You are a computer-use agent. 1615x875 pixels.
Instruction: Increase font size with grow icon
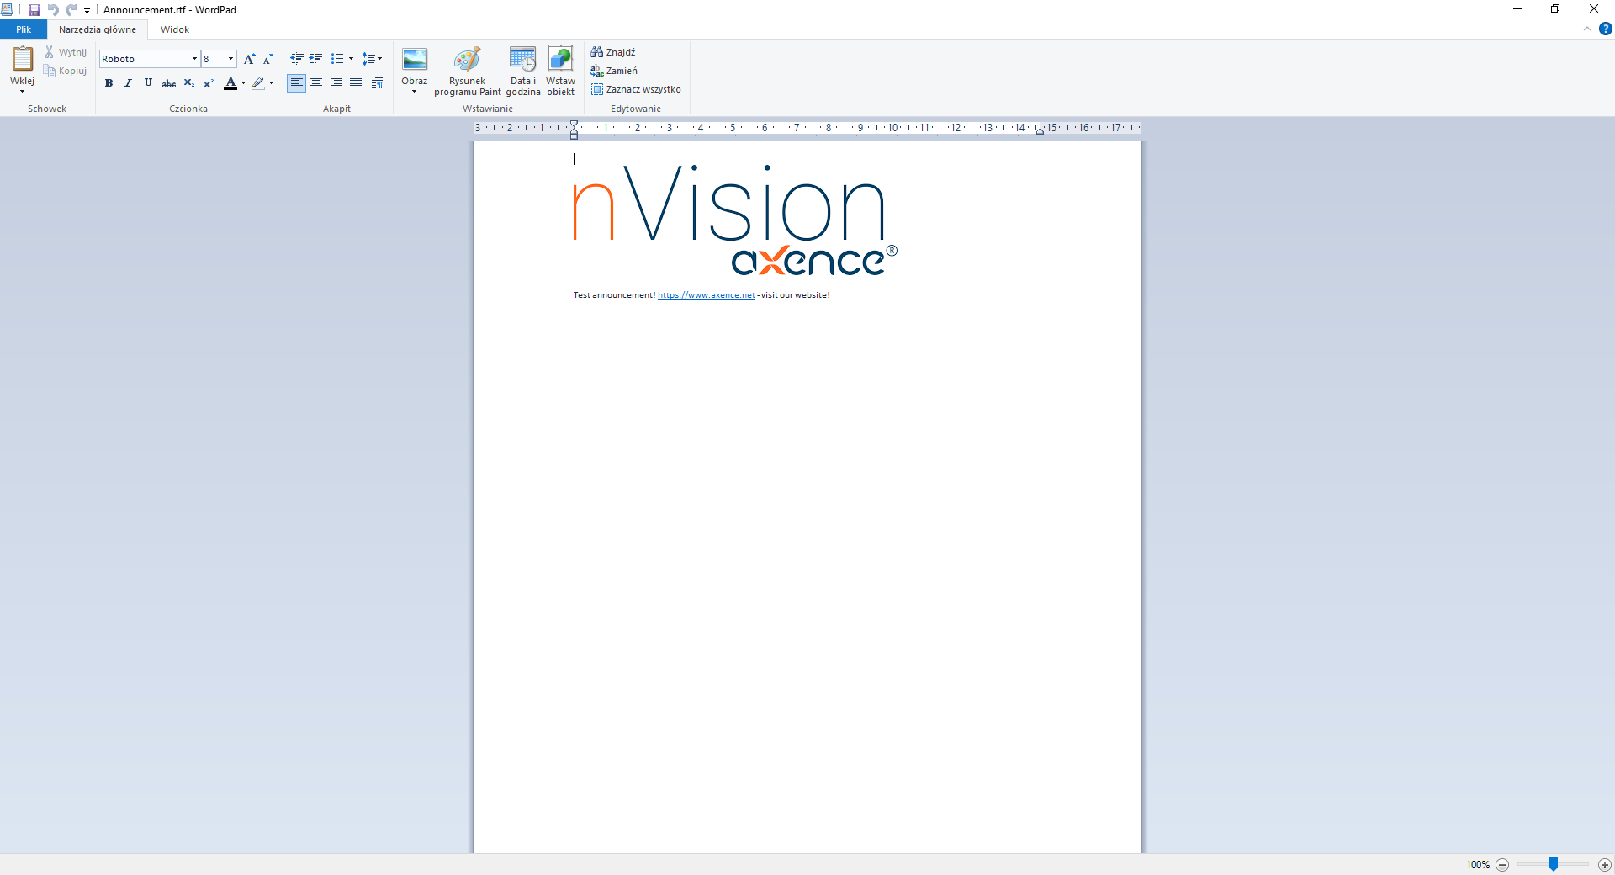point(249,59)
